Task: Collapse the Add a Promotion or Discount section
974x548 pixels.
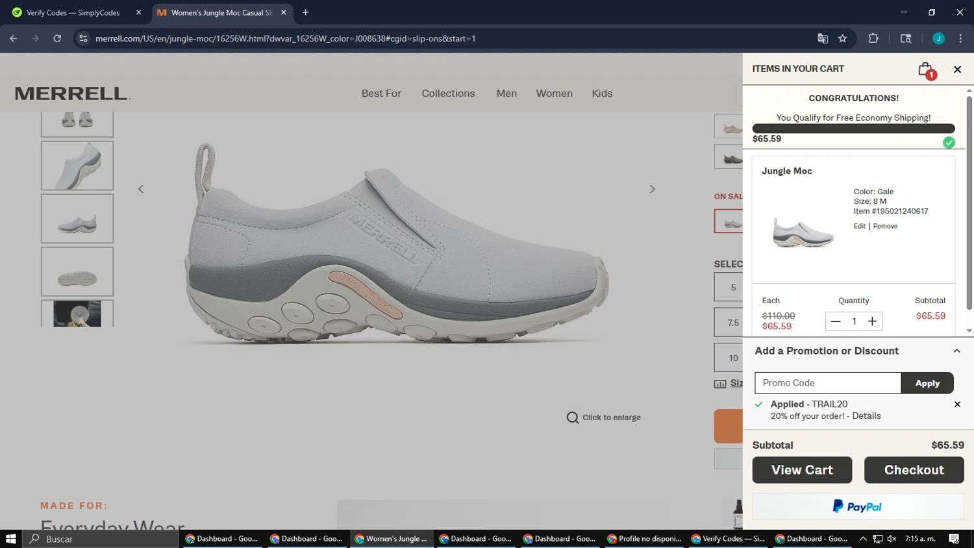Action: click(x=956, y=351)
